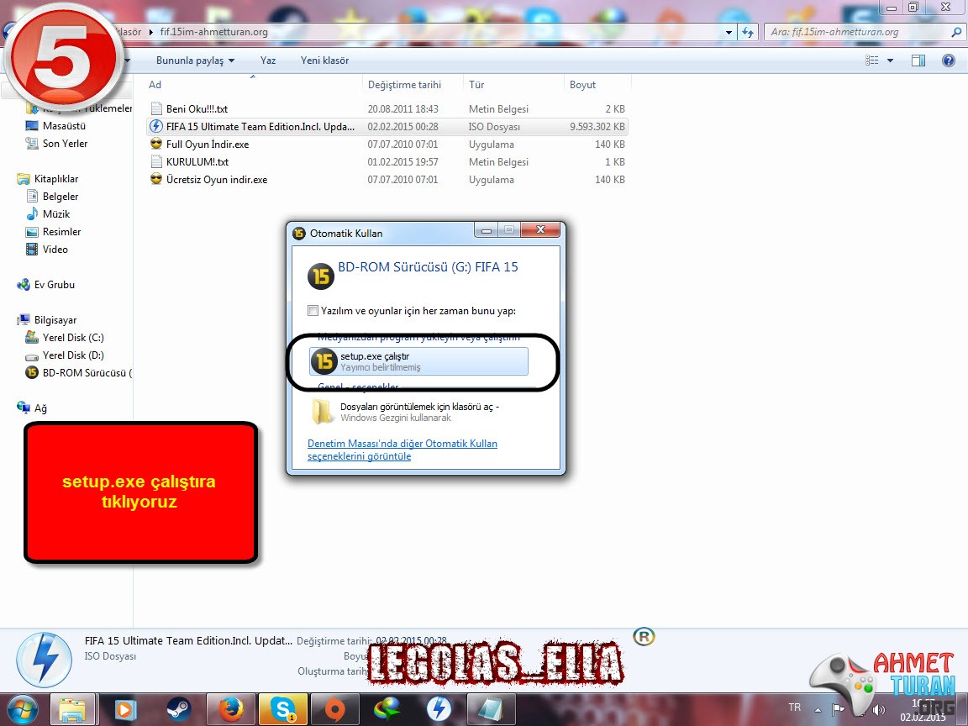The width and height of the screenshot is (968, 726).
Task: Close the Otomatik Kullan dialog
Action: (540, 229)
